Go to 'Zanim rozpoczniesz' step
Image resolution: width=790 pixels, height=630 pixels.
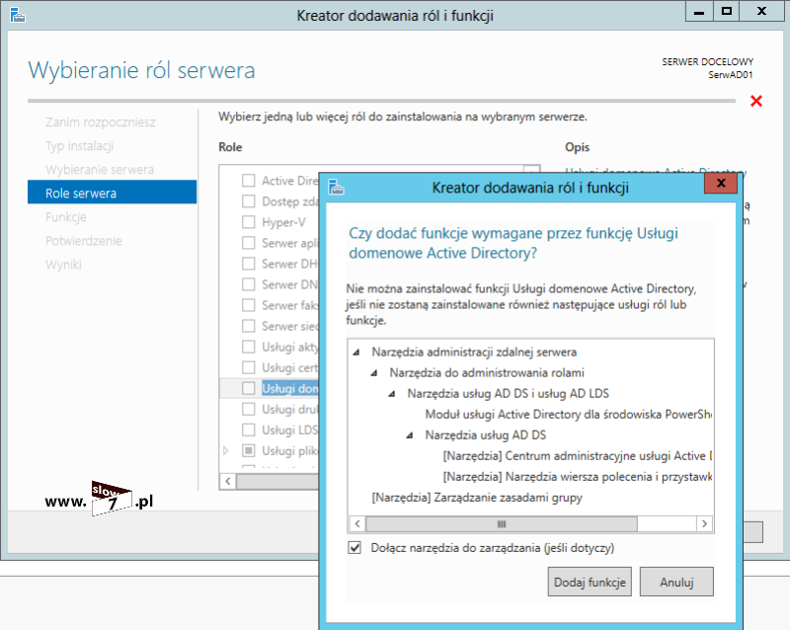coord(100,121)
